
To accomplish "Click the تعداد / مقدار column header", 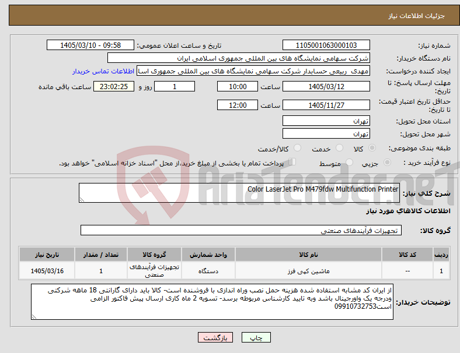I will 101,255.
